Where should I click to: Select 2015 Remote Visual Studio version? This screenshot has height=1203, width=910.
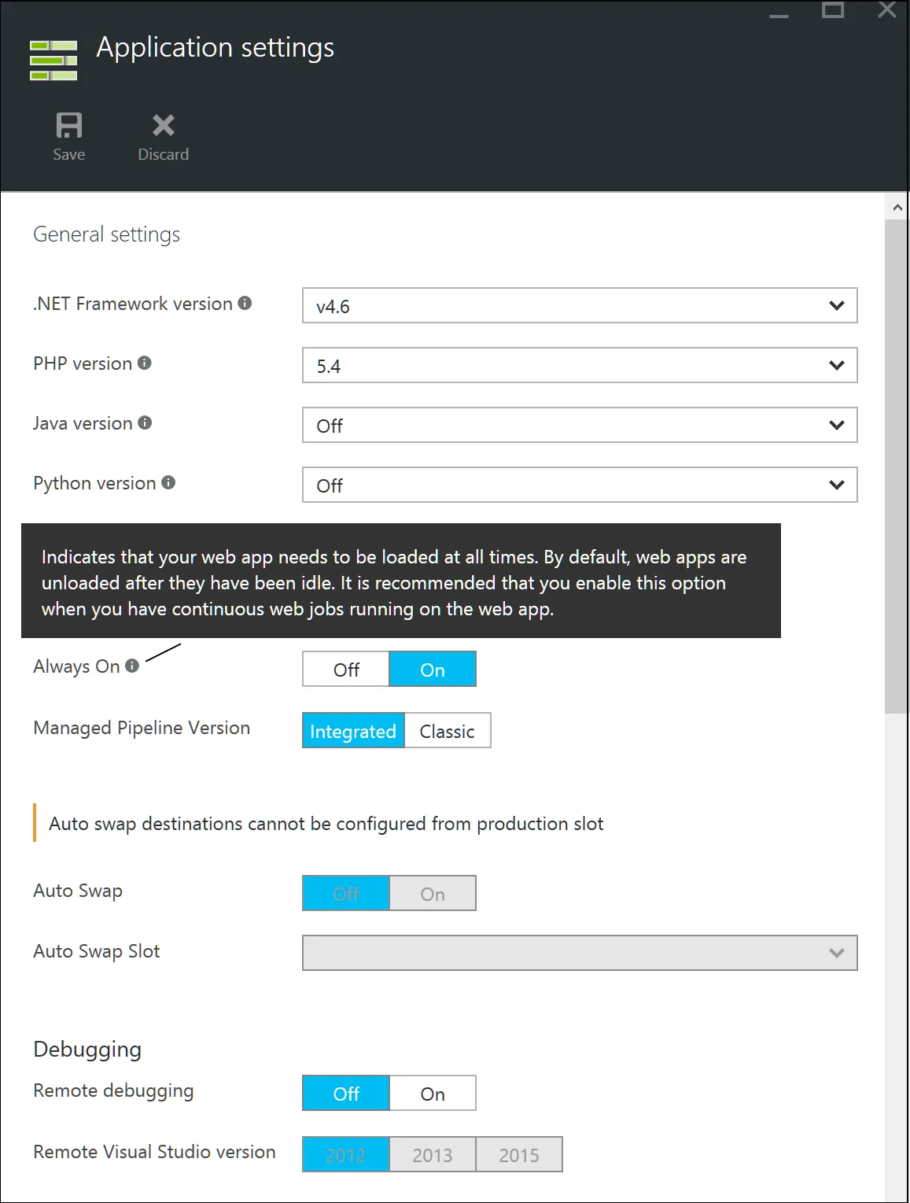(519, 1155)
